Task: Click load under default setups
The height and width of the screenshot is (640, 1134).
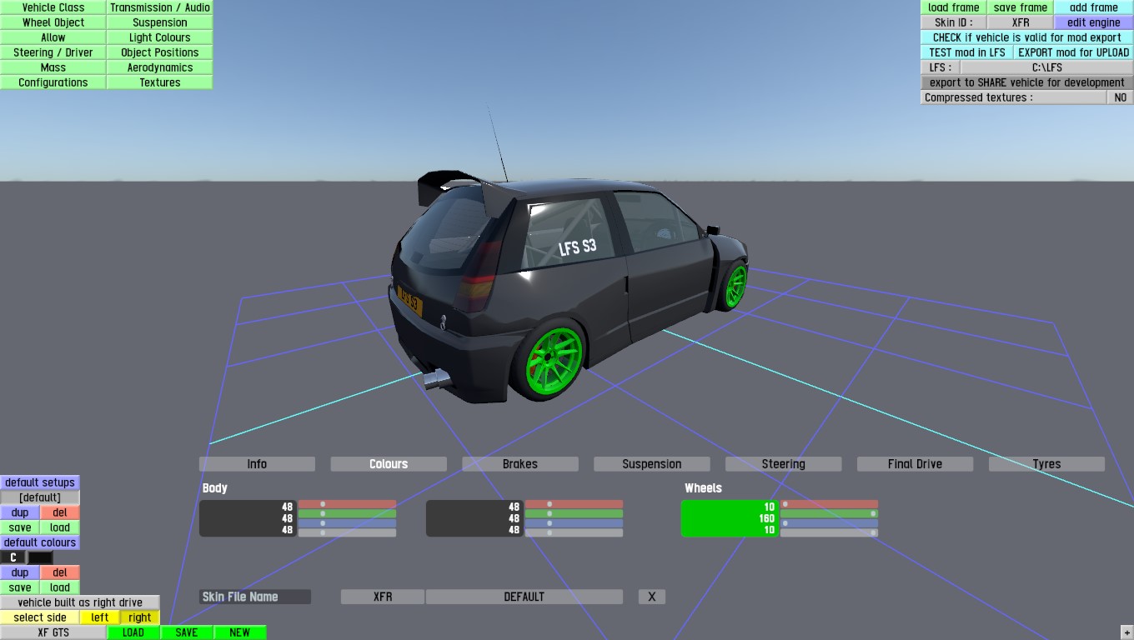Action: (60, 527)
